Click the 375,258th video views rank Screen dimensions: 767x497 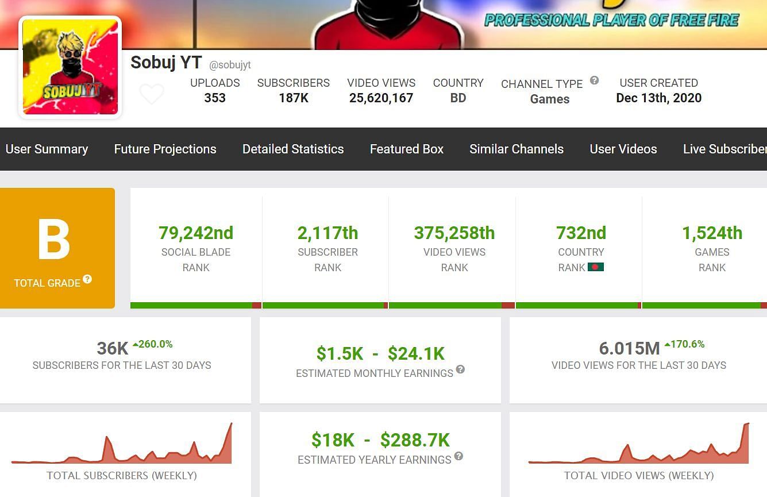coord(454,233)
